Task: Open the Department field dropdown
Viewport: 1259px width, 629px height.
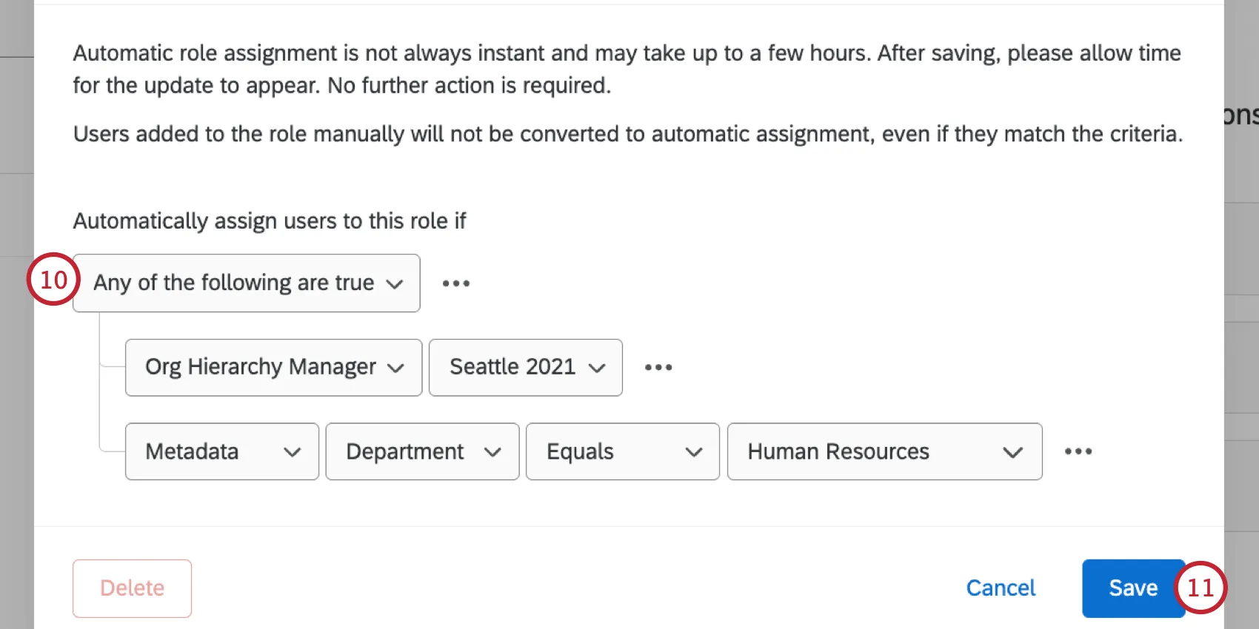Action: click(421, 451)
